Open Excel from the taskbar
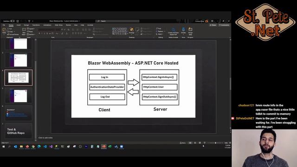Viewport: 297px width, 167px height. [x=110, y=147]
